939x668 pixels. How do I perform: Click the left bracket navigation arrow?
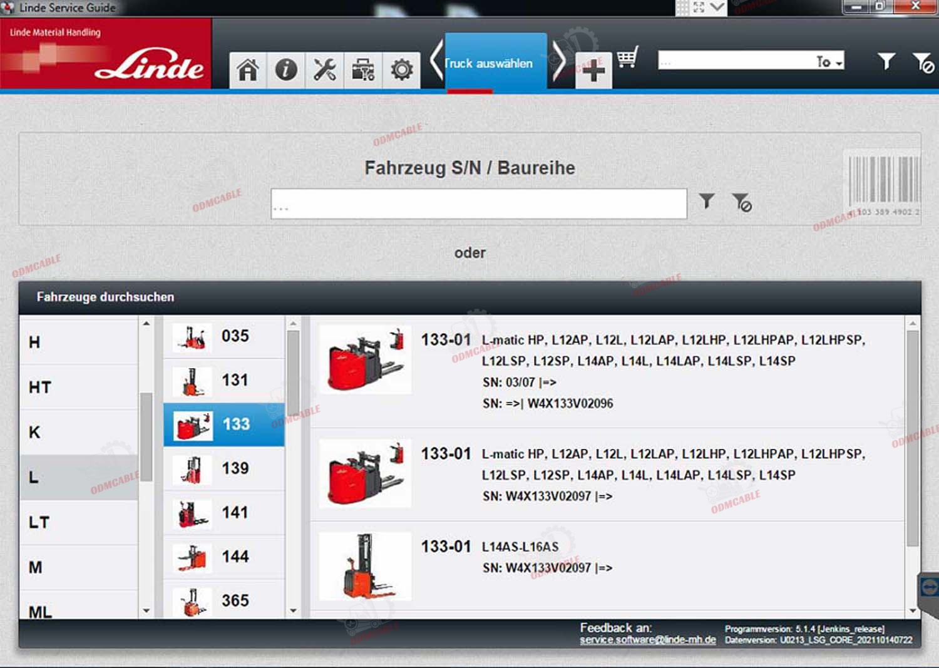click(x=436, y=61)
